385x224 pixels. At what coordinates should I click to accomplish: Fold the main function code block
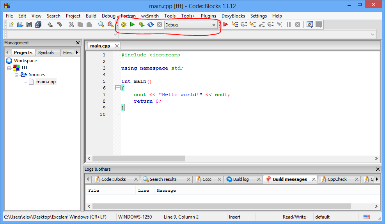click(x=118, y=88)
